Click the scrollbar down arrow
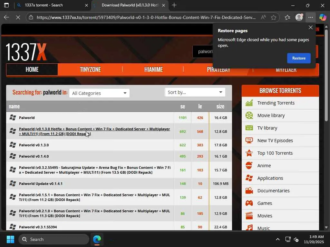 326,227
